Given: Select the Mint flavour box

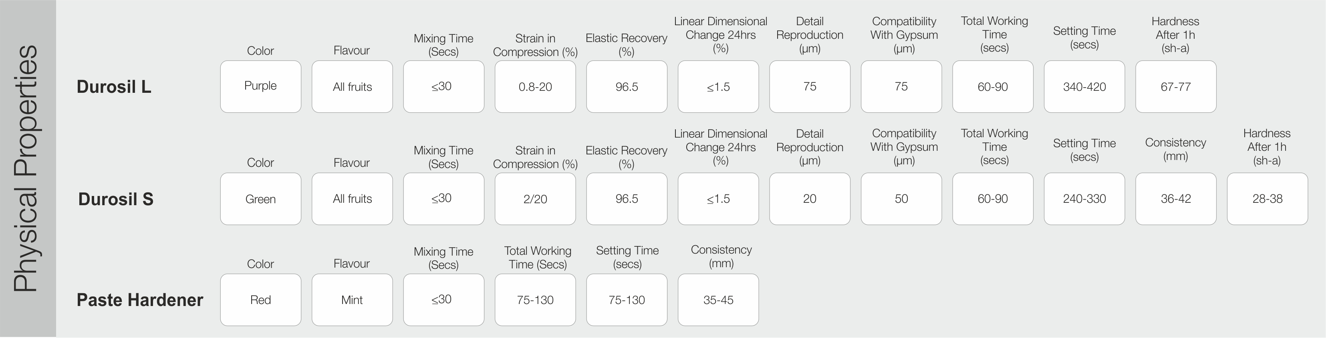Looking at the screenshot, I should [x=352, y=300].
